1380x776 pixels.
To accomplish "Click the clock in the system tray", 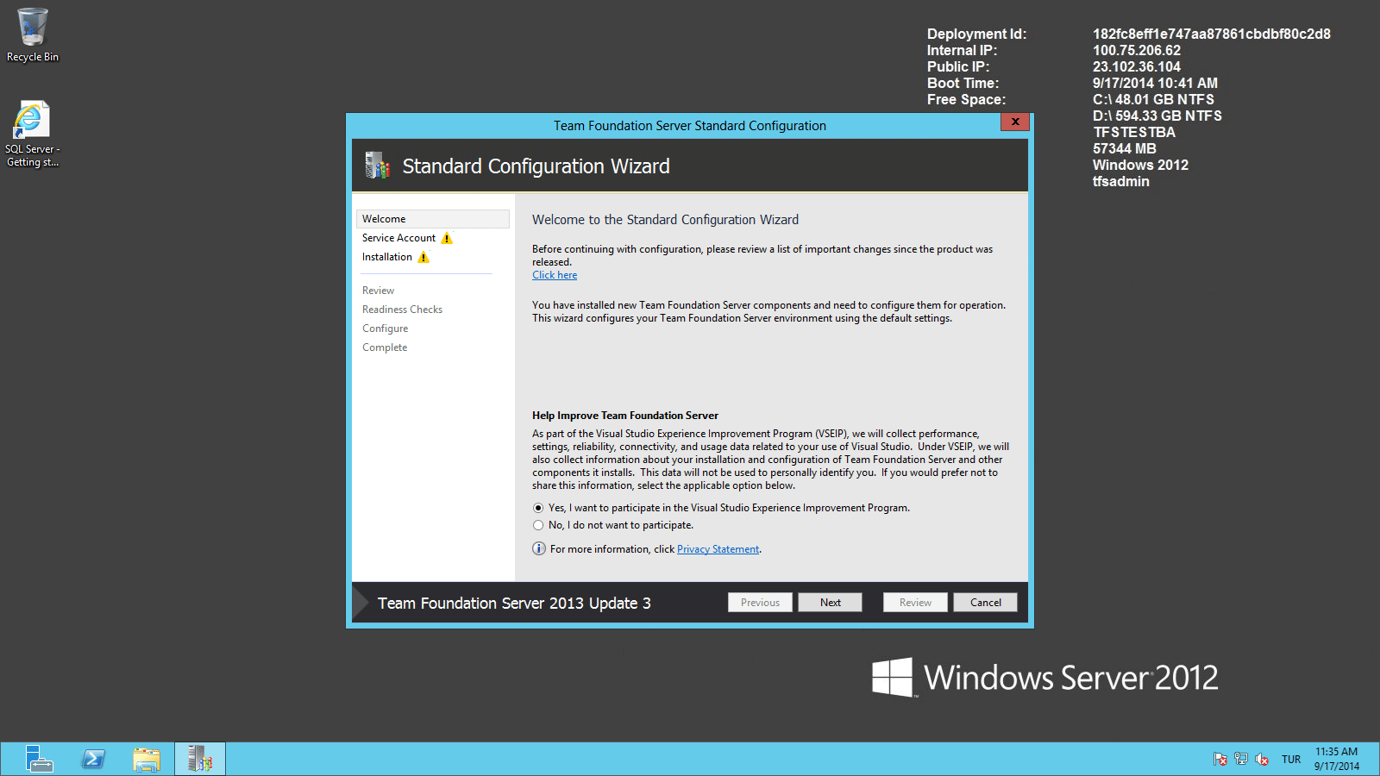I will pos(1335,759).
